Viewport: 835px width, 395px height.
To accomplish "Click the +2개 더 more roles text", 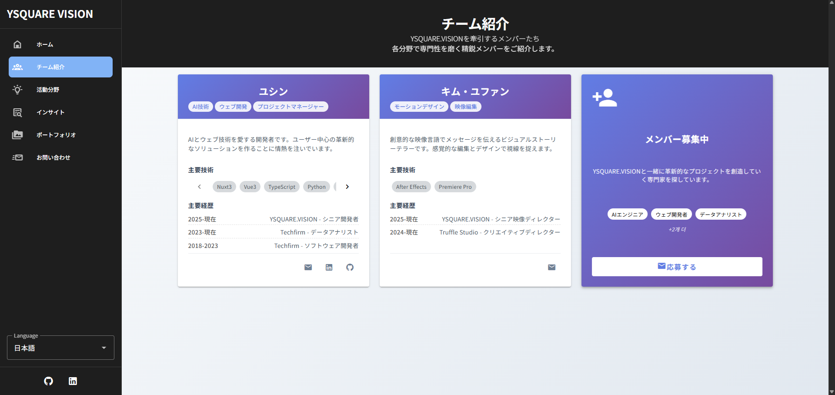I will click(677, 229).
